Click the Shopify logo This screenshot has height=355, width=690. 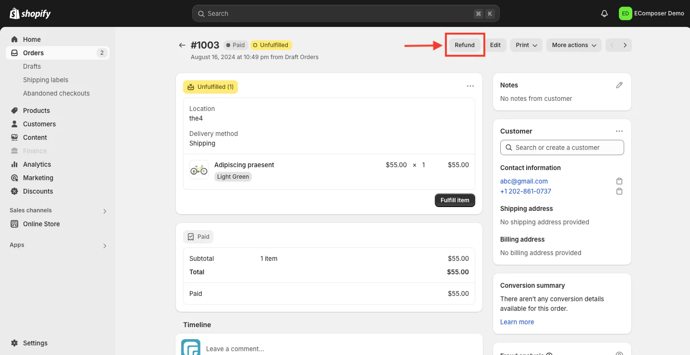[x=30, y=13]
